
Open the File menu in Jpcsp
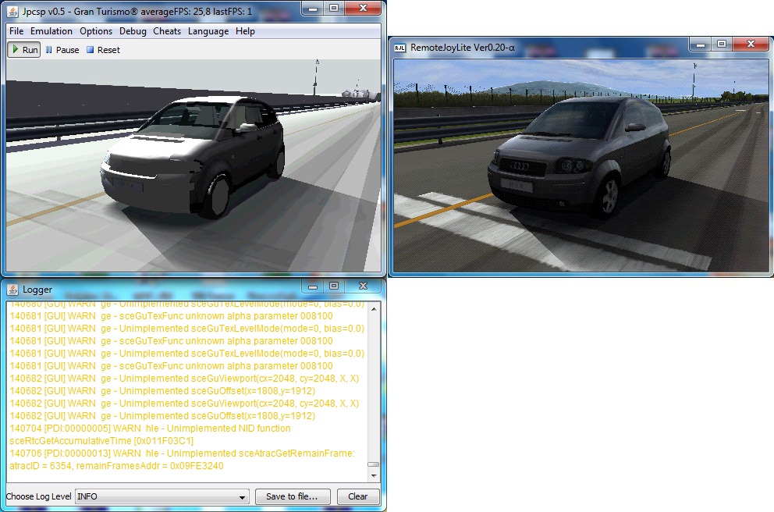(16, 31)
